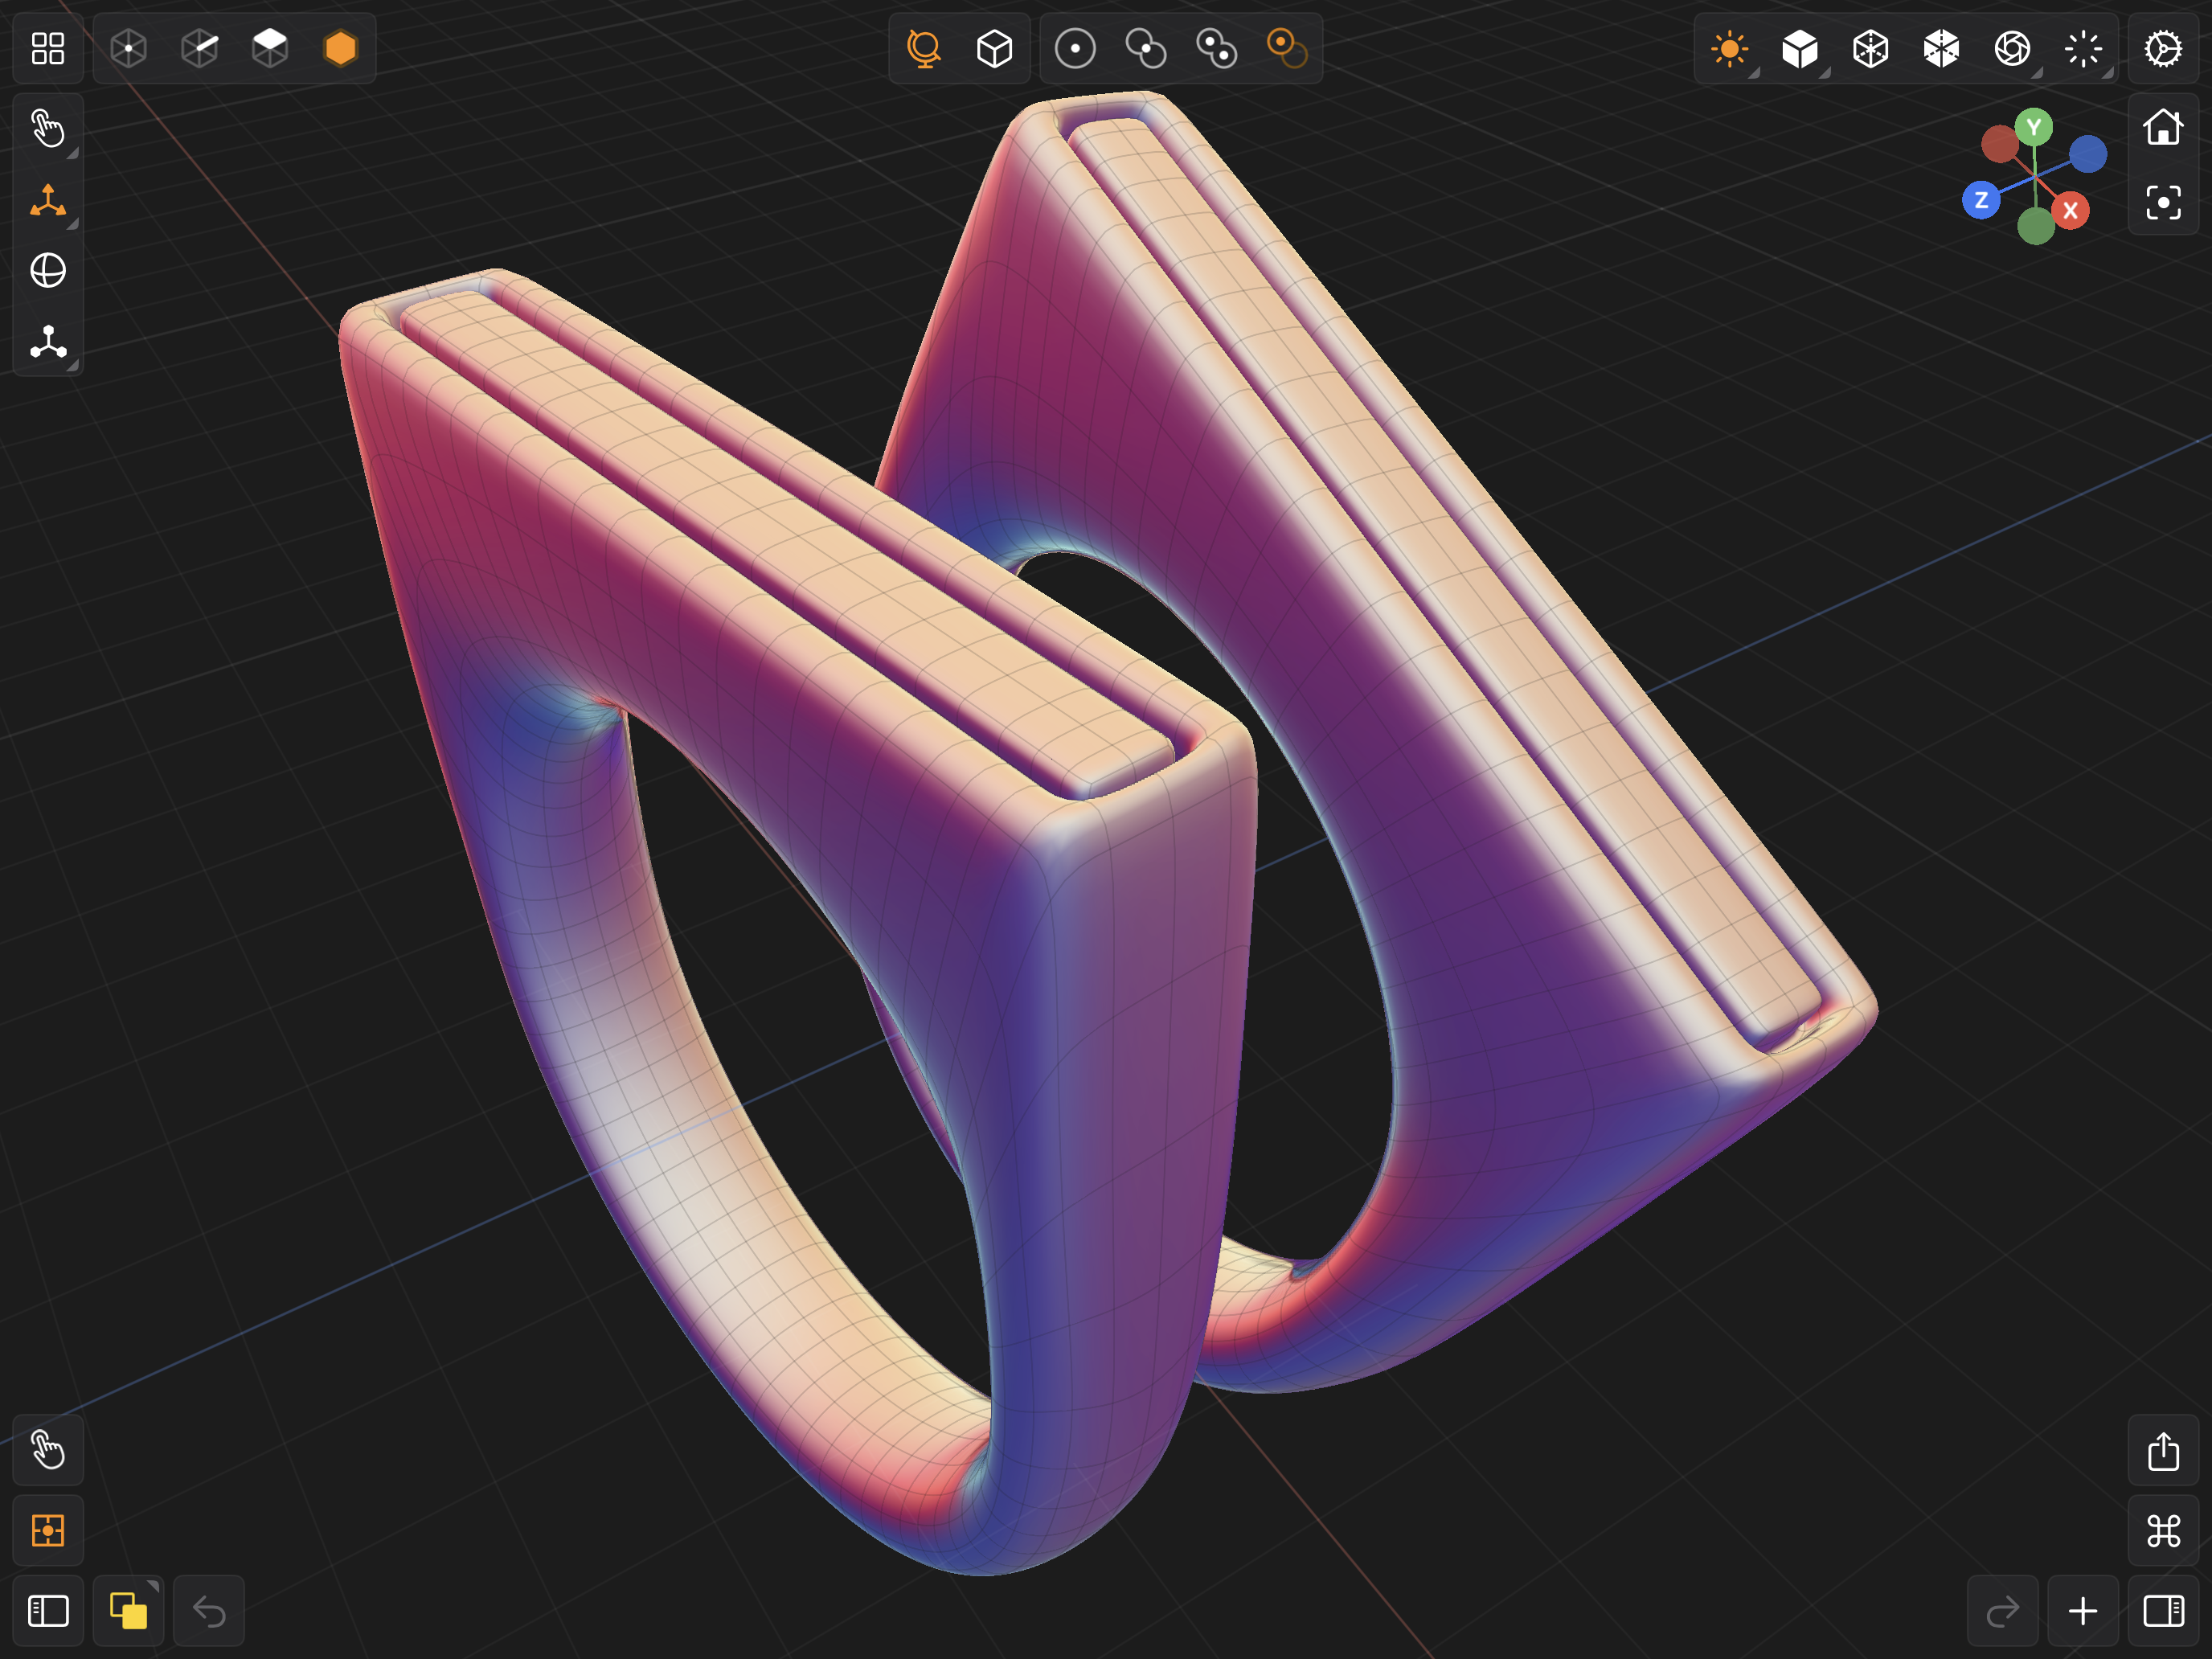Show the left sidebar panel

[48, 1611]
